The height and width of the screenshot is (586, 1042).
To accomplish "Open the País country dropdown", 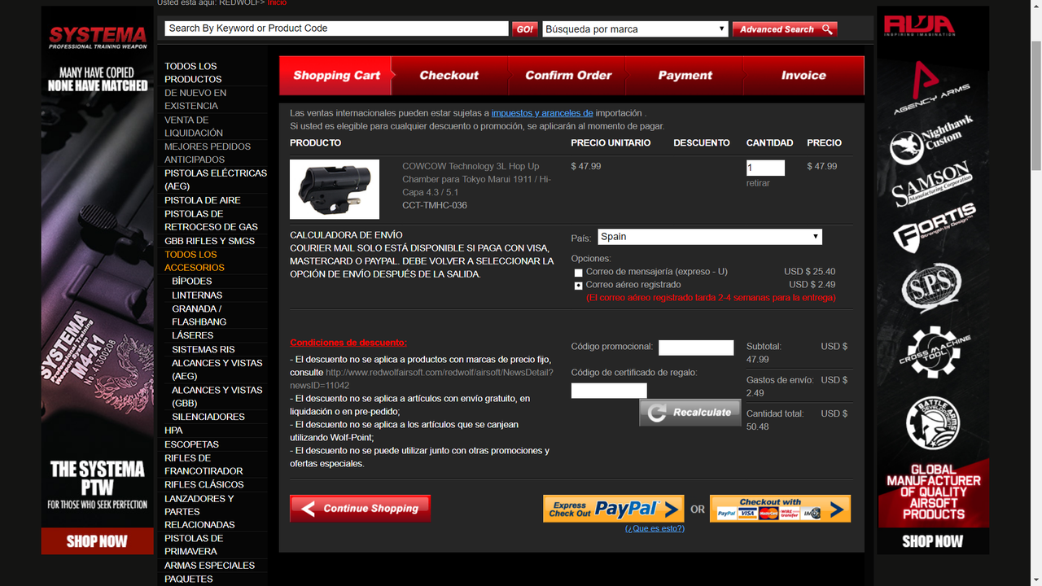I will (x=710, y=237).
